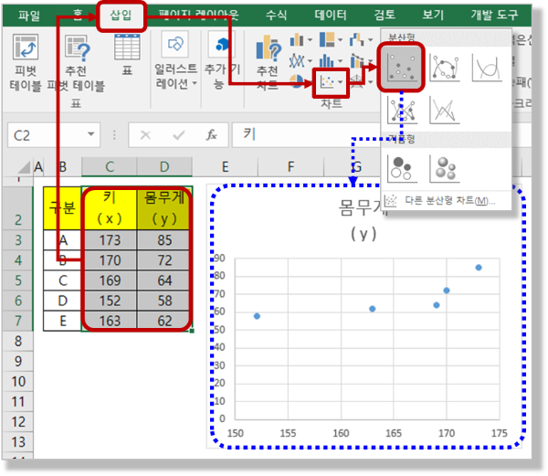
Task: Insert a 피벗 테이블 (PivotTable)
Action: 26,62
